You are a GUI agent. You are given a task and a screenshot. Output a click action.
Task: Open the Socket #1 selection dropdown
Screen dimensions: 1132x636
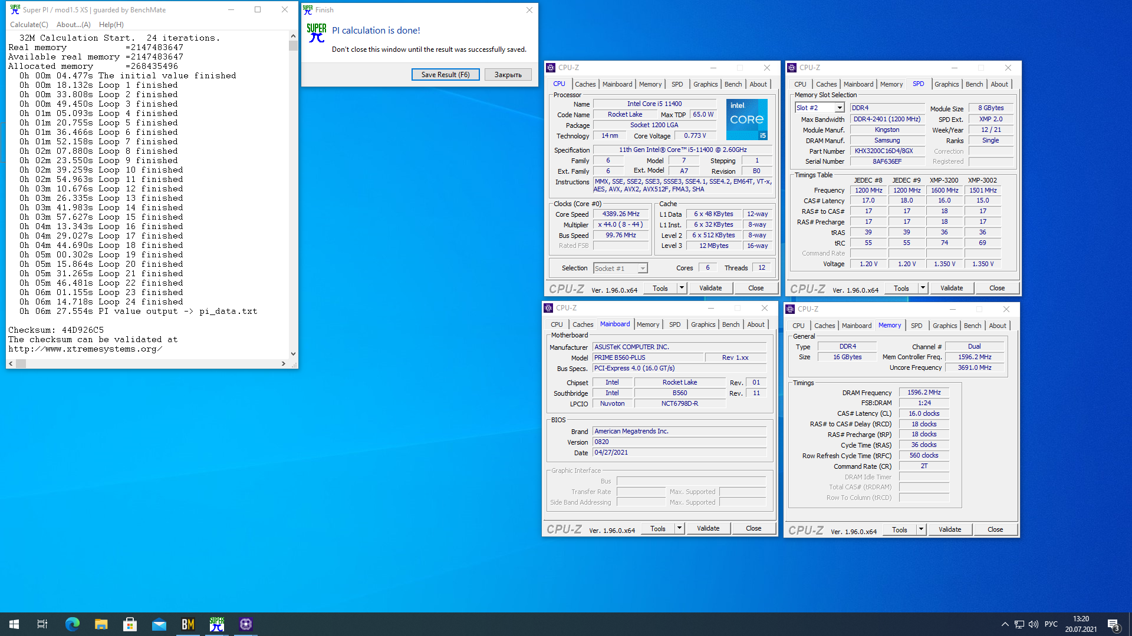click(643, 269)
